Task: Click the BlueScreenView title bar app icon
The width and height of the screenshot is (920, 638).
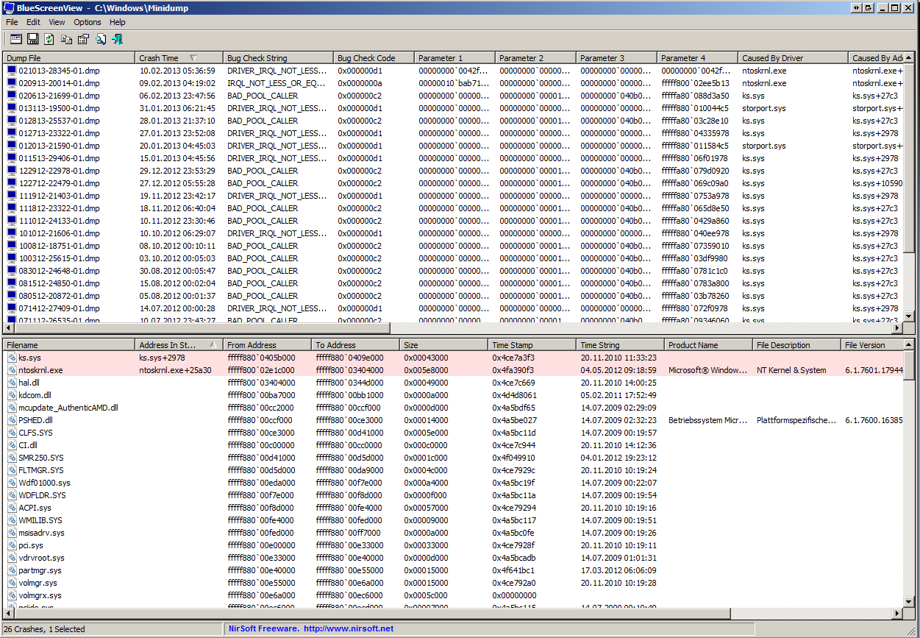Action: click(8, 7)
